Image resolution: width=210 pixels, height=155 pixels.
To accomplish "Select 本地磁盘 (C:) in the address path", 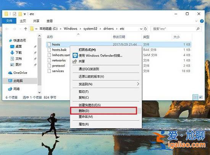I will click(x=48, y=29).
